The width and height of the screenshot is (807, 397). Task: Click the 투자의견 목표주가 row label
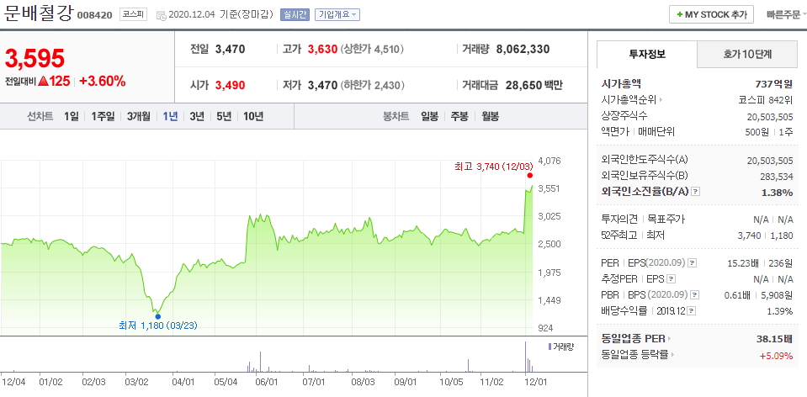coord(643,220)
